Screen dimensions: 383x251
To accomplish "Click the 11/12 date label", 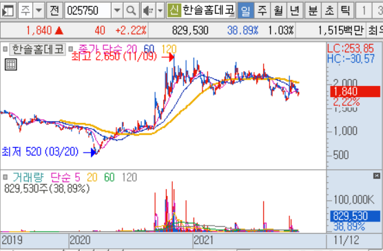I will (346, 240).
